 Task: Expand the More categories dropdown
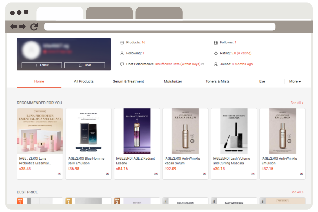click(295, 81)
